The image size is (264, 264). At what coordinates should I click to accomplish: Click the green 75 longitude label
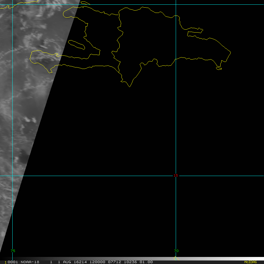(13, 251)
